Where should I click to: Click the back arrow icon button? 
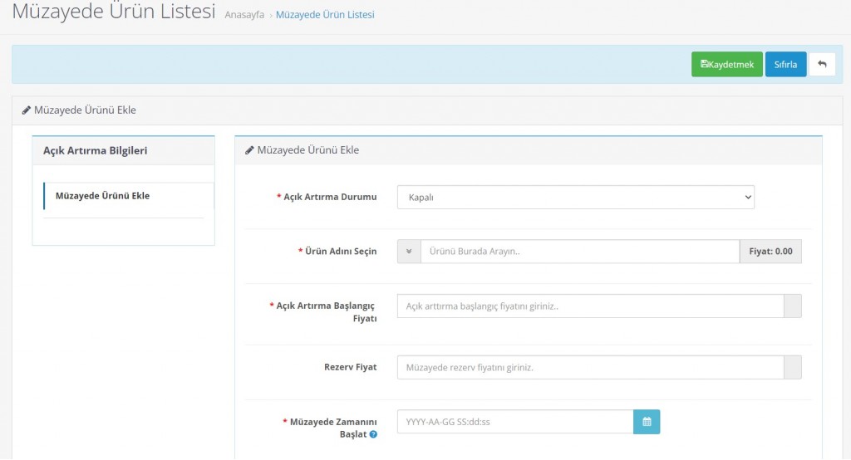click(x=822, y=65)
